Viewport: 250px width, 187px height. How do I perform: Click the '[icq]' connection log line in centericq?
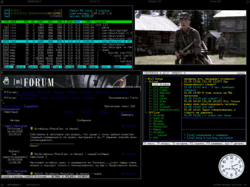(x=206, y=135)
